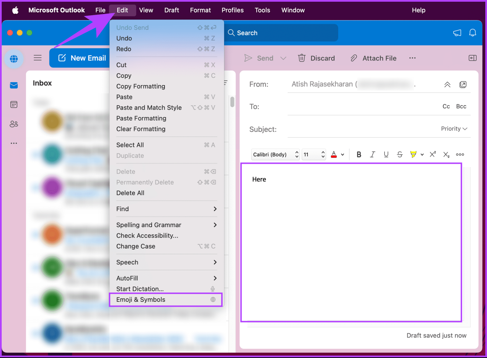The width and height of the screenshot is (487, 358).
Task: Apply bold formatting
Action: pyautogui.click(x=359, y=155)
